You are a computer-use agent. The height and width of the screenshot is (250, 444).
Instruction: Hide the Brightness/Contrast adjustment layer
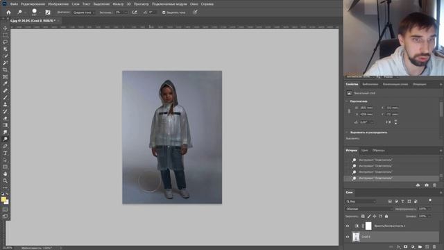click(348, 226)
